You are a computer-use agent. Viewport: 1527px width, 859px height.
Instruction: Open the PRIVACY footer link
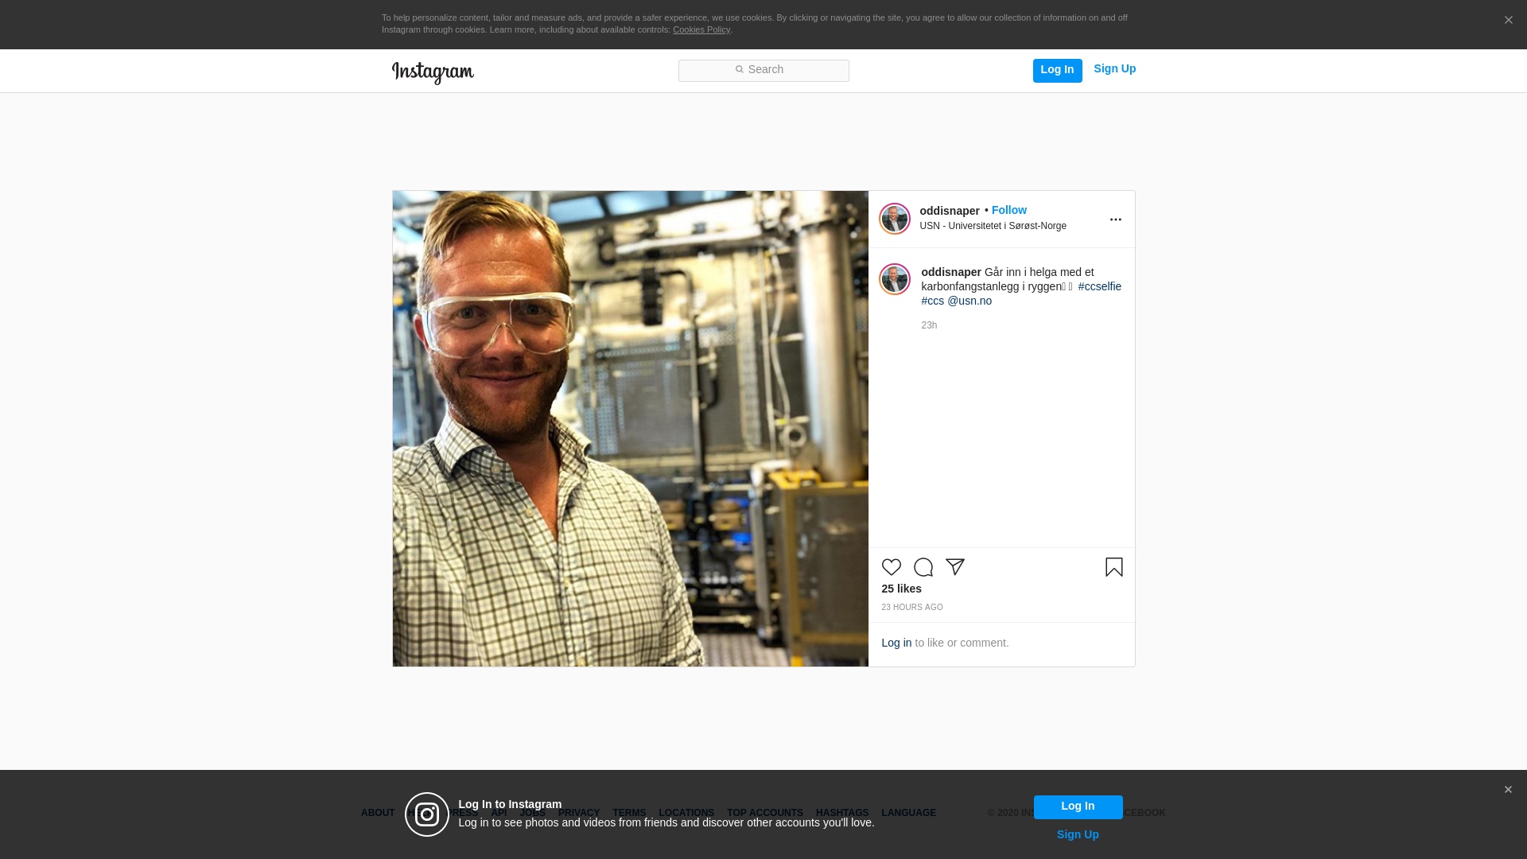(x=579, y=813)
